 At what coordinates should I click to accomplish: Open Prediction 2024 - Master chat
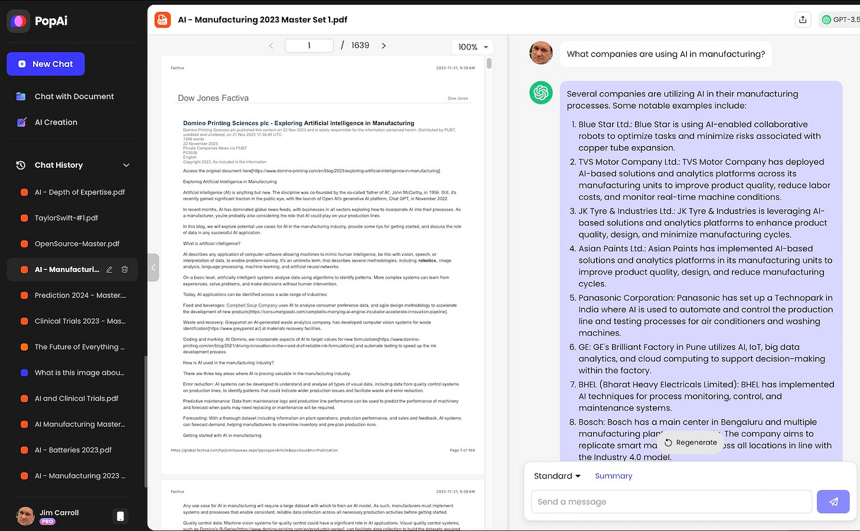point(80,295)
